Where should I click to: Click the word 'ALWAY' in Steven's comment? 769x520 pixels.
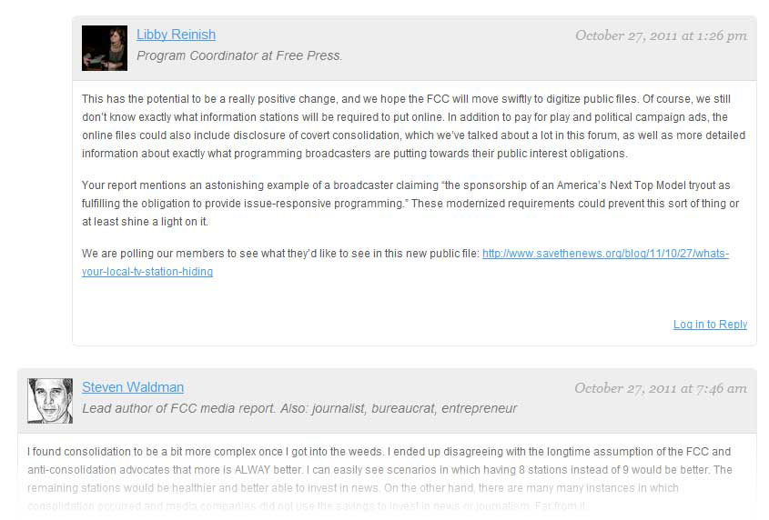pos(253,469)
